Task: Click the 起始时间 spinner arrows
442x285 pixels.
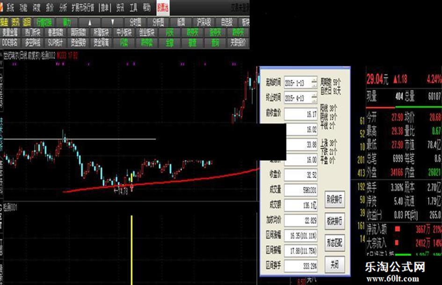Action: 314,83
